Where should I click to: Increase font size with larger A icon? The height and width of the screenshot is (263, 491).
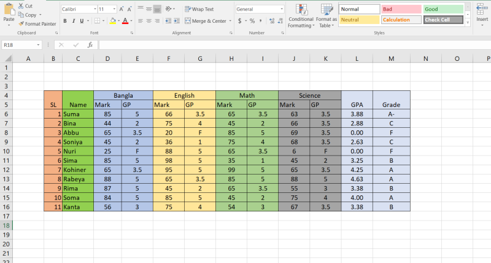[x=121, y=9]
